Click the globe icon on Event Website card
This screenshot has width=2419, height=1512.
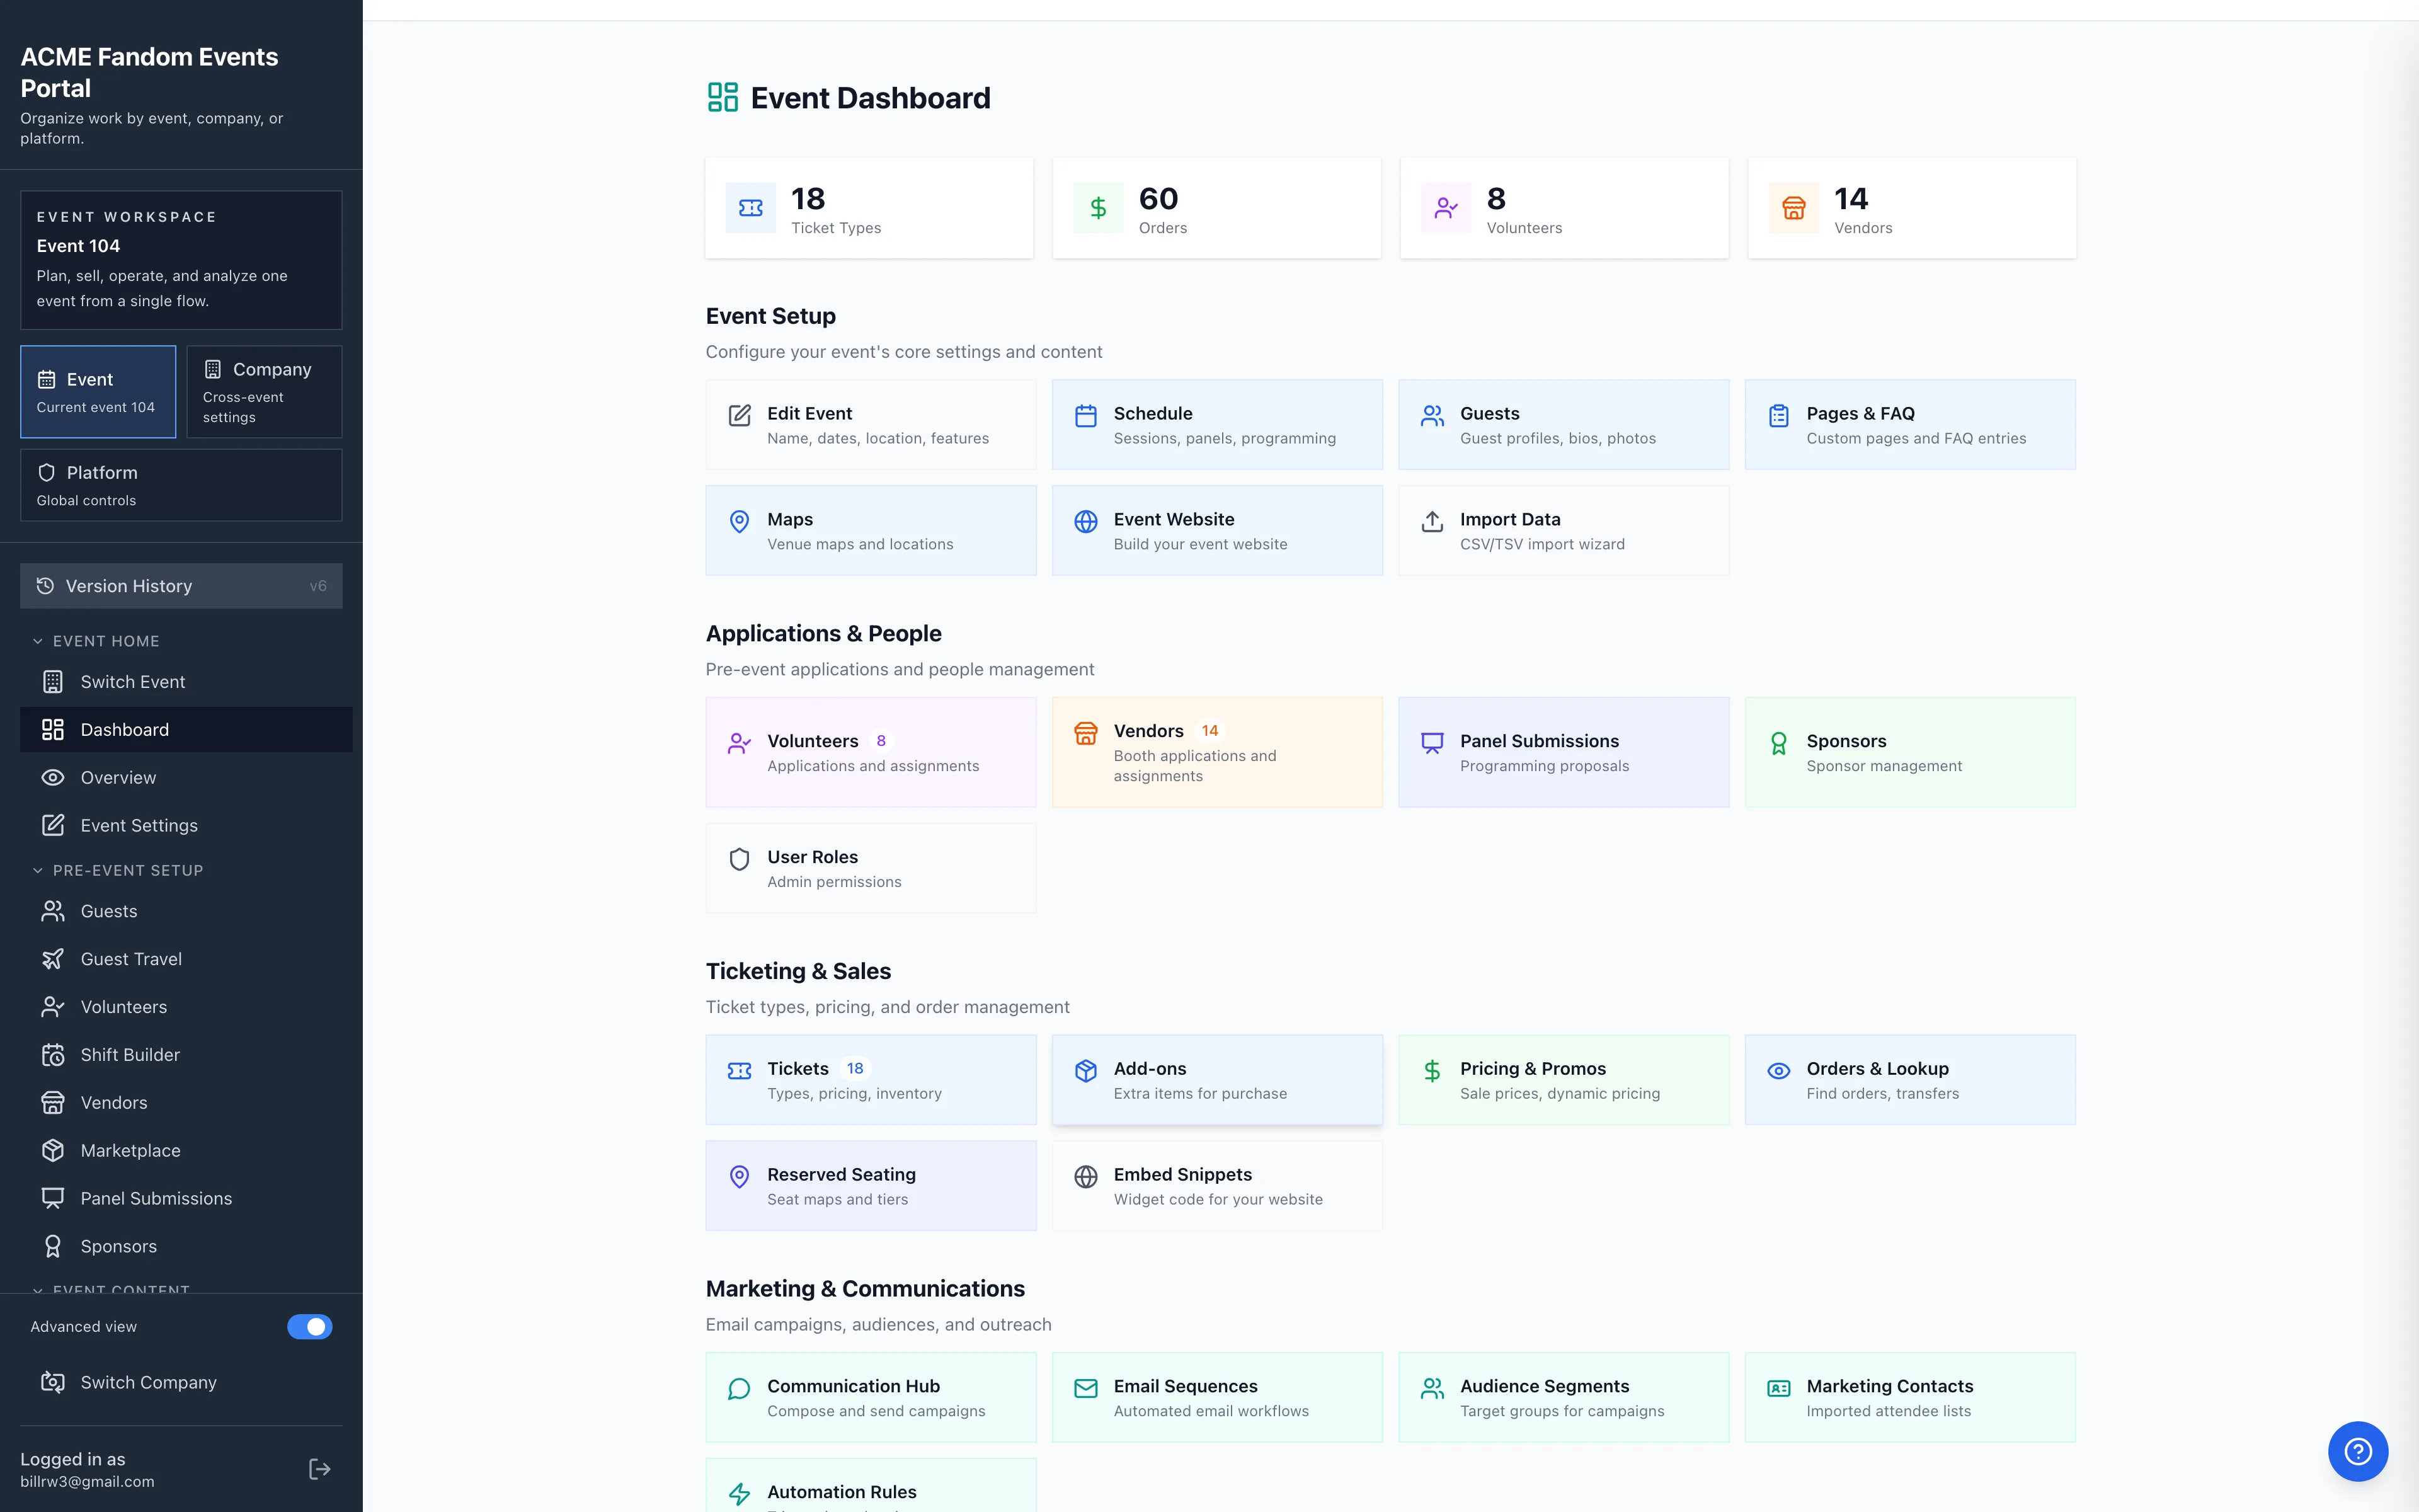(x=1087, y=522)
